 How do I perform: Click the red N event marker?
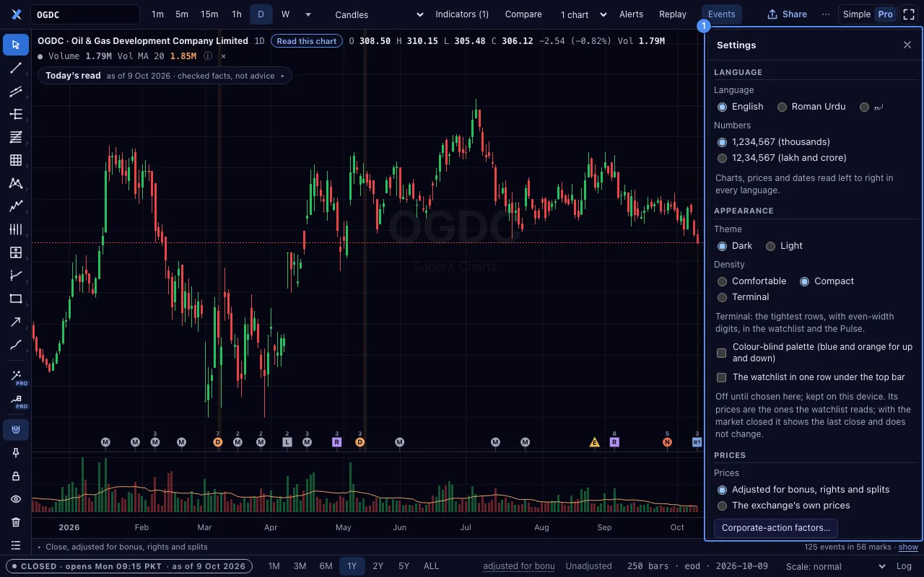click(667, 442)
